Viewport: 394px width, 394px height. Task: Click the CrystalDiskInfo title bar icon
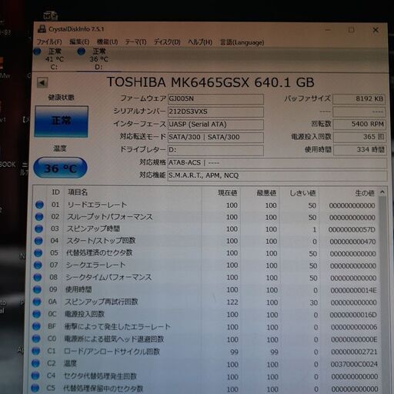point(42,28)
